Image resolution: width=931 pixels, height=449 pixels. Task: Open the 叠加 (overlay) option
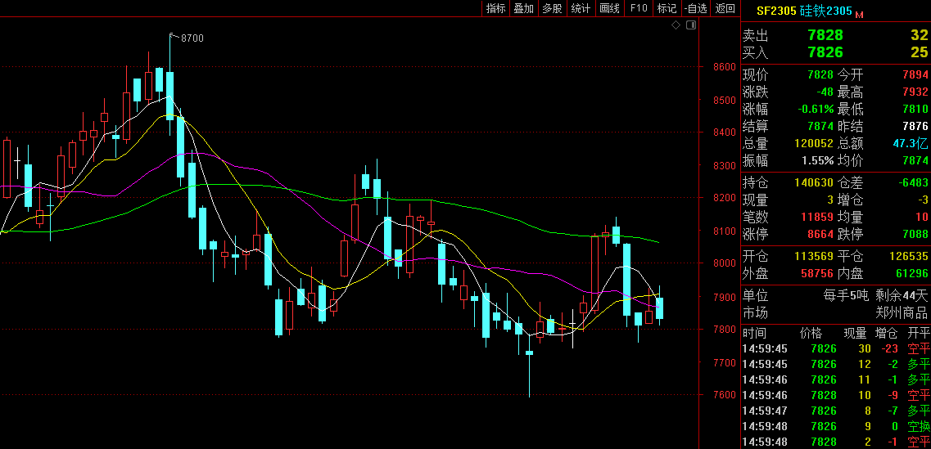coord(524,8)
